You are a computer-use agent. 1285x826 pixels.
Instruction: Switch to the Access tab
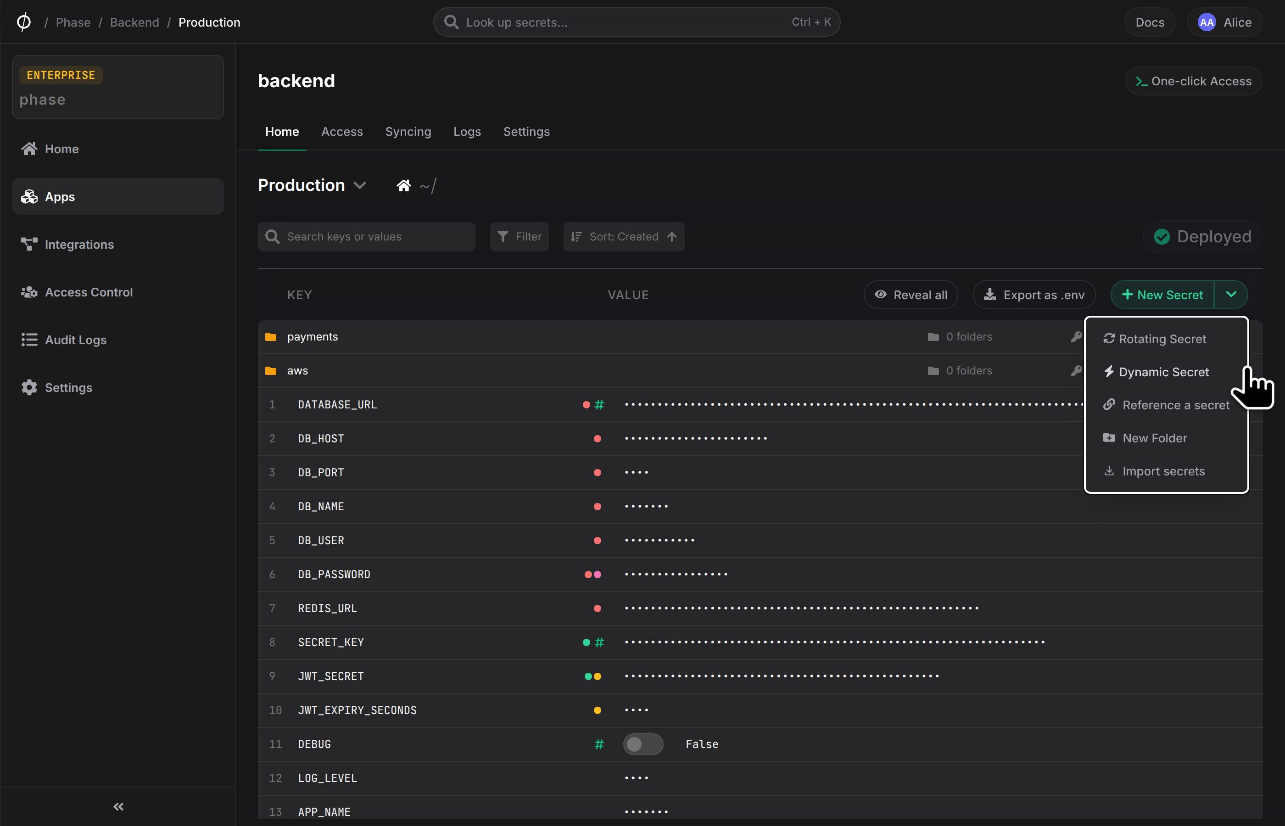coord(341,131)
